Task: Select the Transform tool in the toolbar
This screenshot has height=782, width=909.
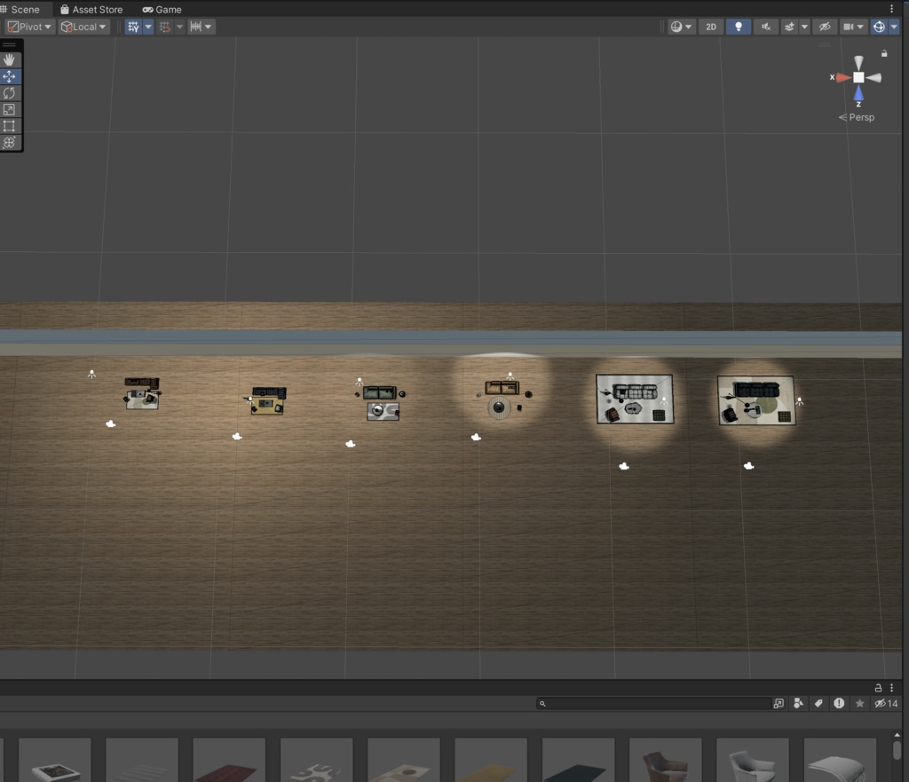Action: 10,142
